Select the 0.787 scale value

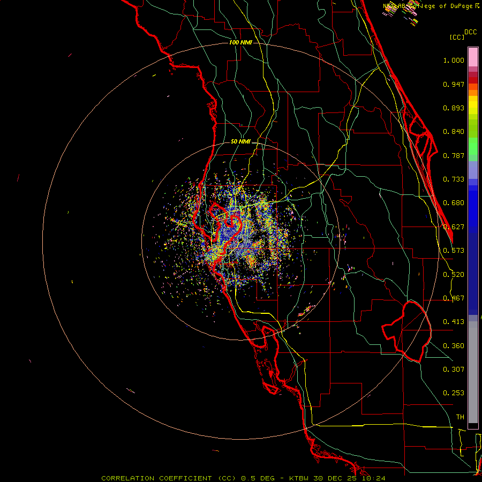(x=454, y=155)
